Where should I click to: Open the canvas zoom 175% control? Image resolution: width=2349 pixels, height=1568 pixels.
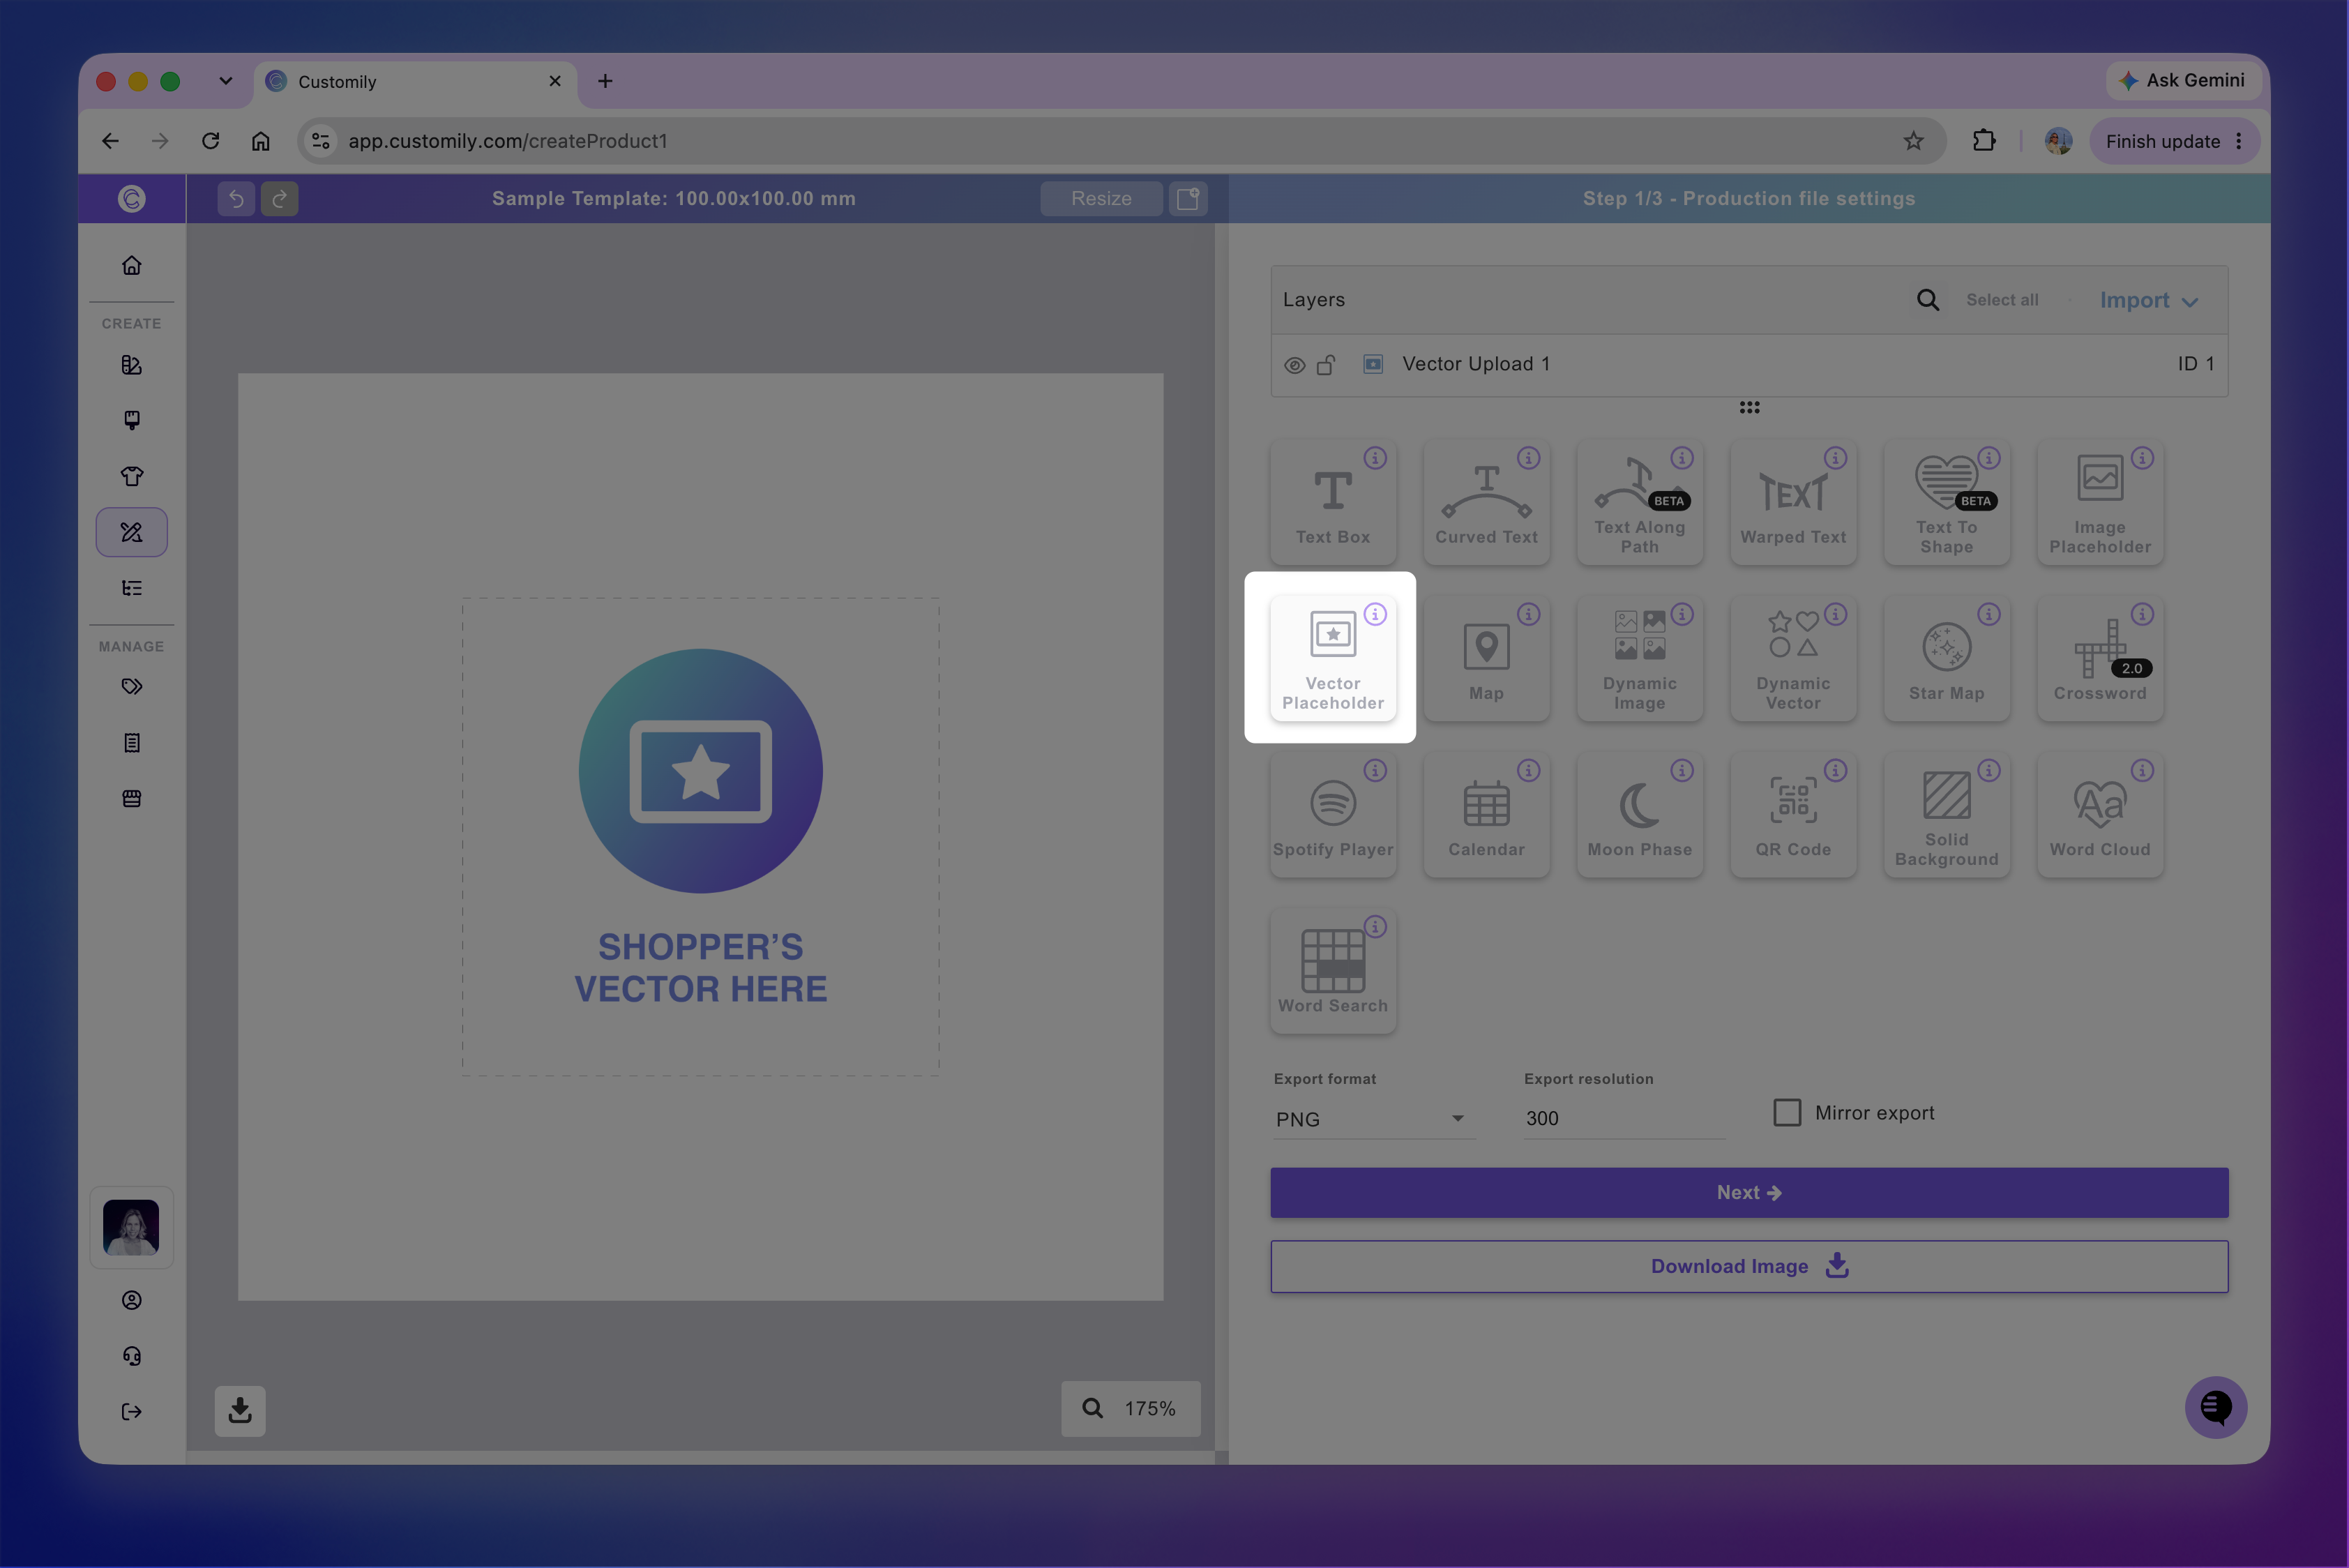tap(1130, 1408)
